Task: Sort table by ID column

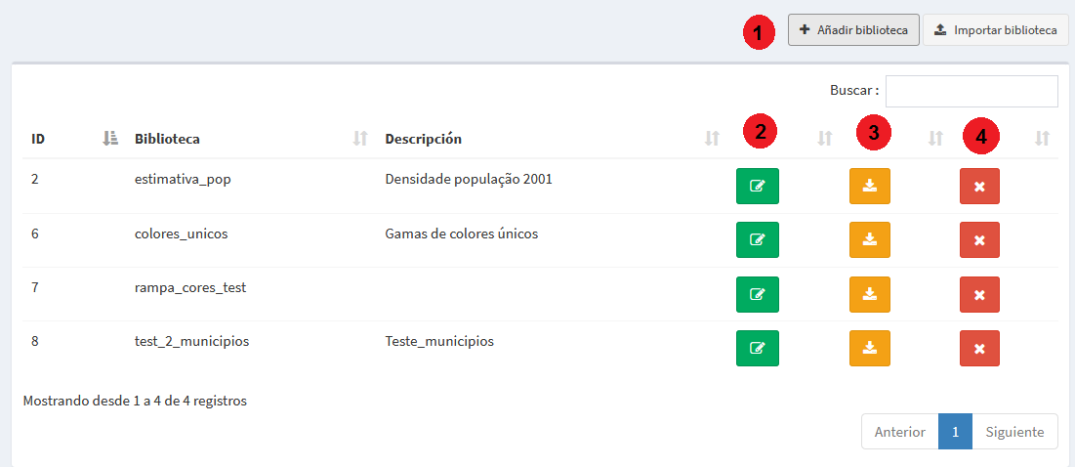Action: tap(109, 139)
